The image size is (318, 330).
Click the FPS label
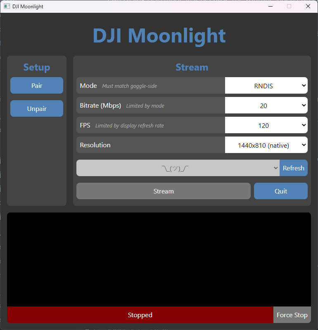[85, 125]
